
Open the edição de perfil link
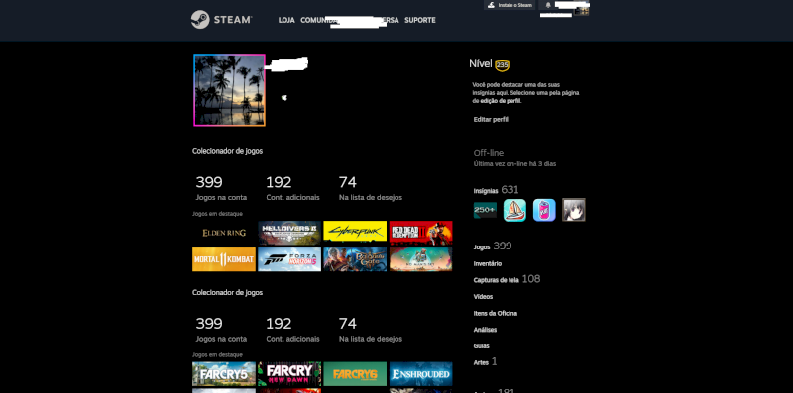(501, 101)
